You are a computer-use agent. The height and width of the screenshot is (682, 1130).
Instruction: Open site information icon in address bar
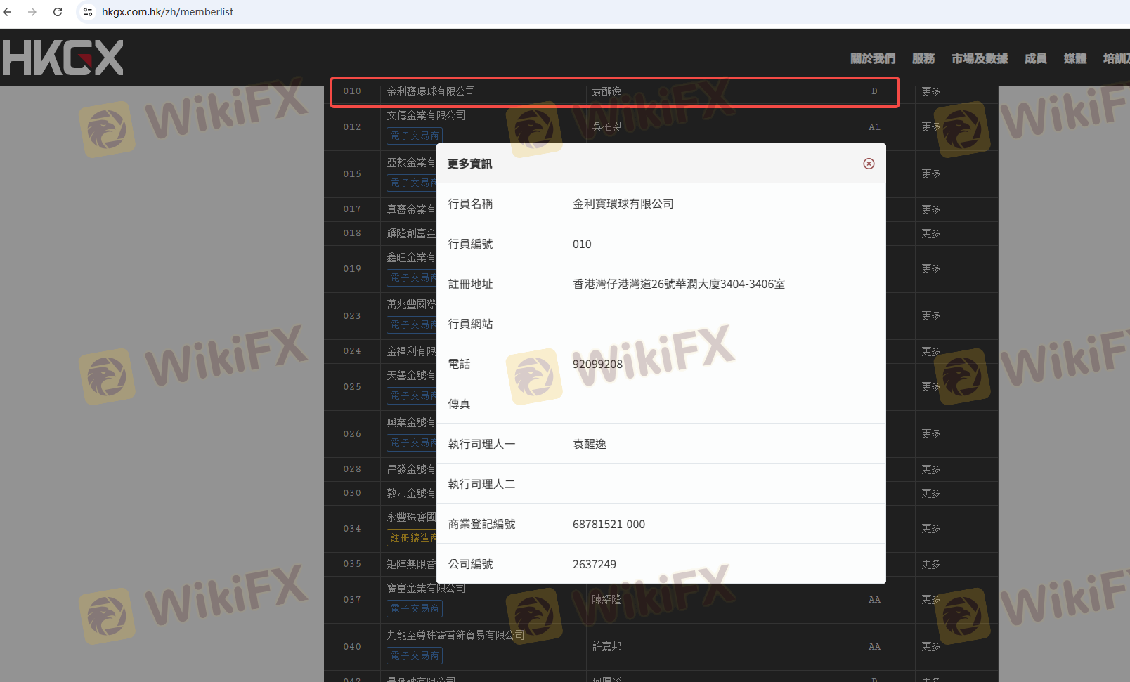point(88,12)
